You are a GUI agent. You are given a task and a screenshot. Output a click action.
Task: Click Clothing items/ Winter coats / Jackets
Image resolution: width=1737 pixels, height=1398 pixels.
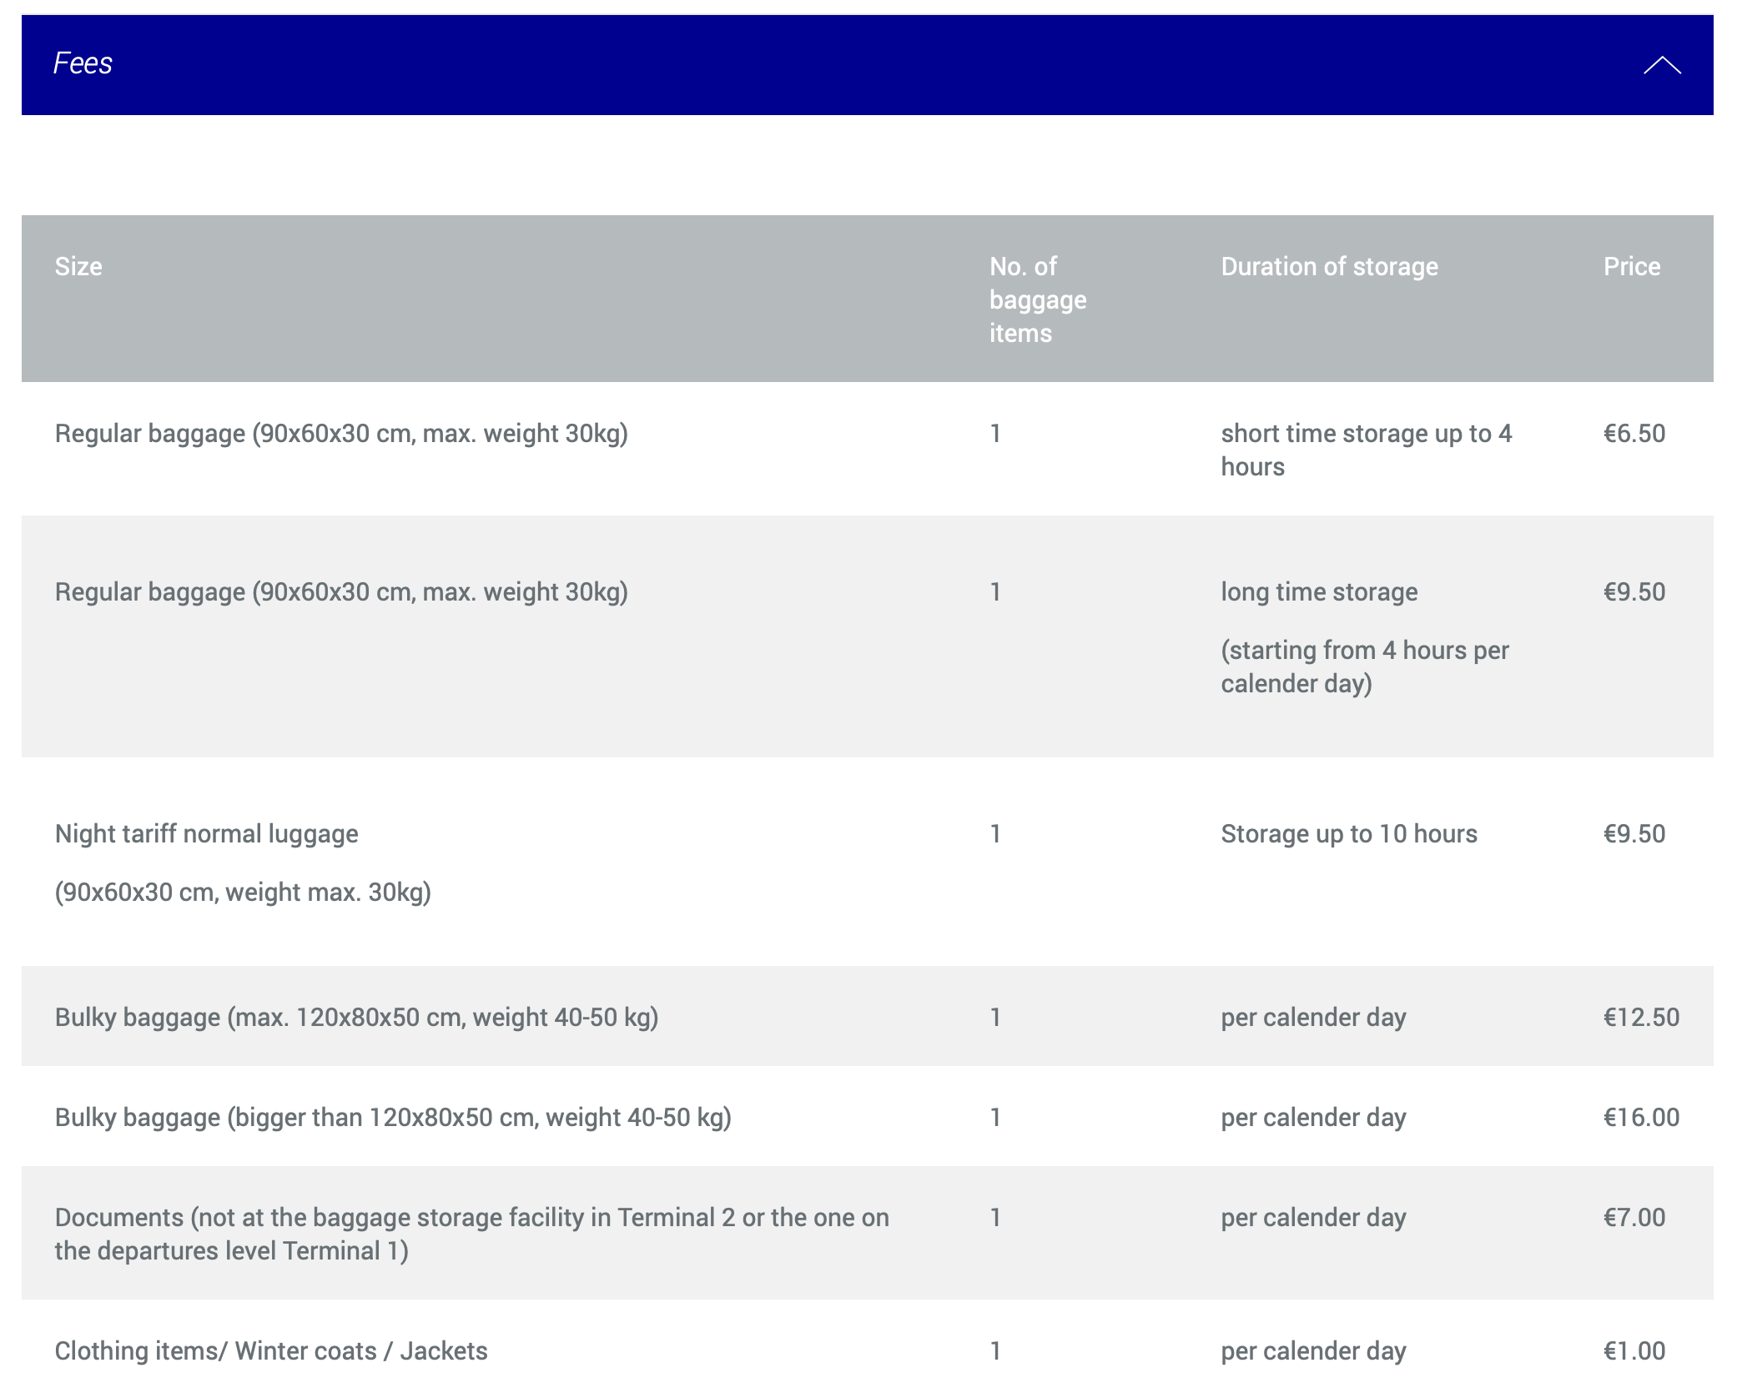pos(271,1350)
